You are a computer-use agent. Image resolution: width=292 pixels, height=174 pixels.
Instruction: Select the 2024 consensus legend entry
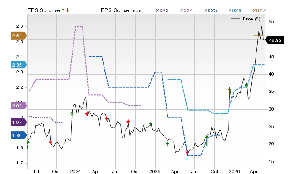click(x=181, y=10)
